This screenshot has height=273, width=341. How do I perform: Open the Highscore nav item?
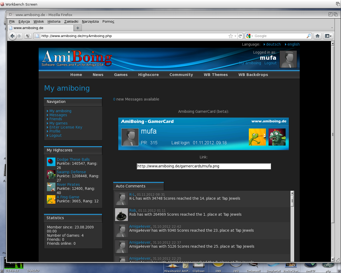click(148, 75)
